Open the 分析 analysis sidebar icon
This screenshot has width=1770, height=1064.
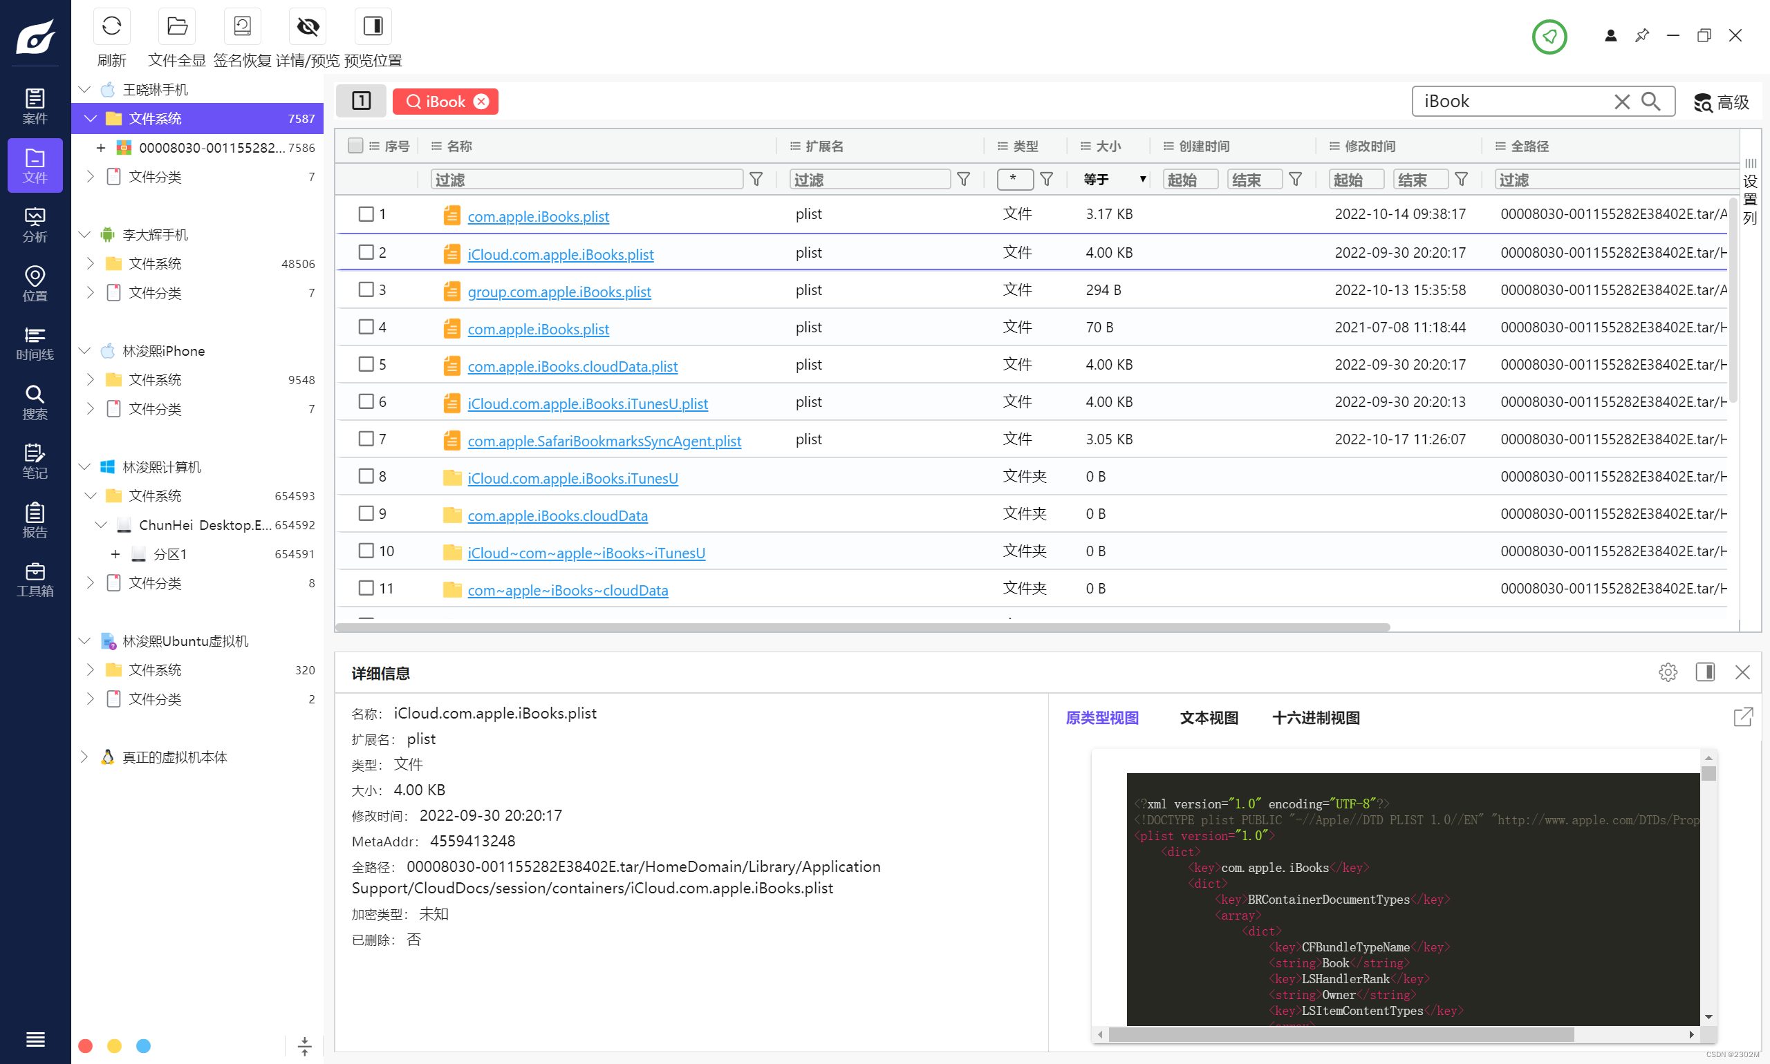[35, 225]
